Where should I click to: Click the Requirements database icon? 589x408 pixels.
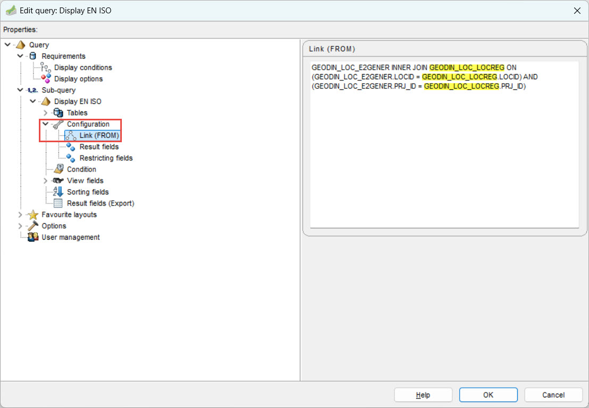pyautogui.click(x=33, y=56)
